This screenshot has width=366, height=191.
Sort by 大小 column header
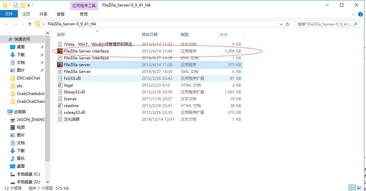click(x=223, y=34)
